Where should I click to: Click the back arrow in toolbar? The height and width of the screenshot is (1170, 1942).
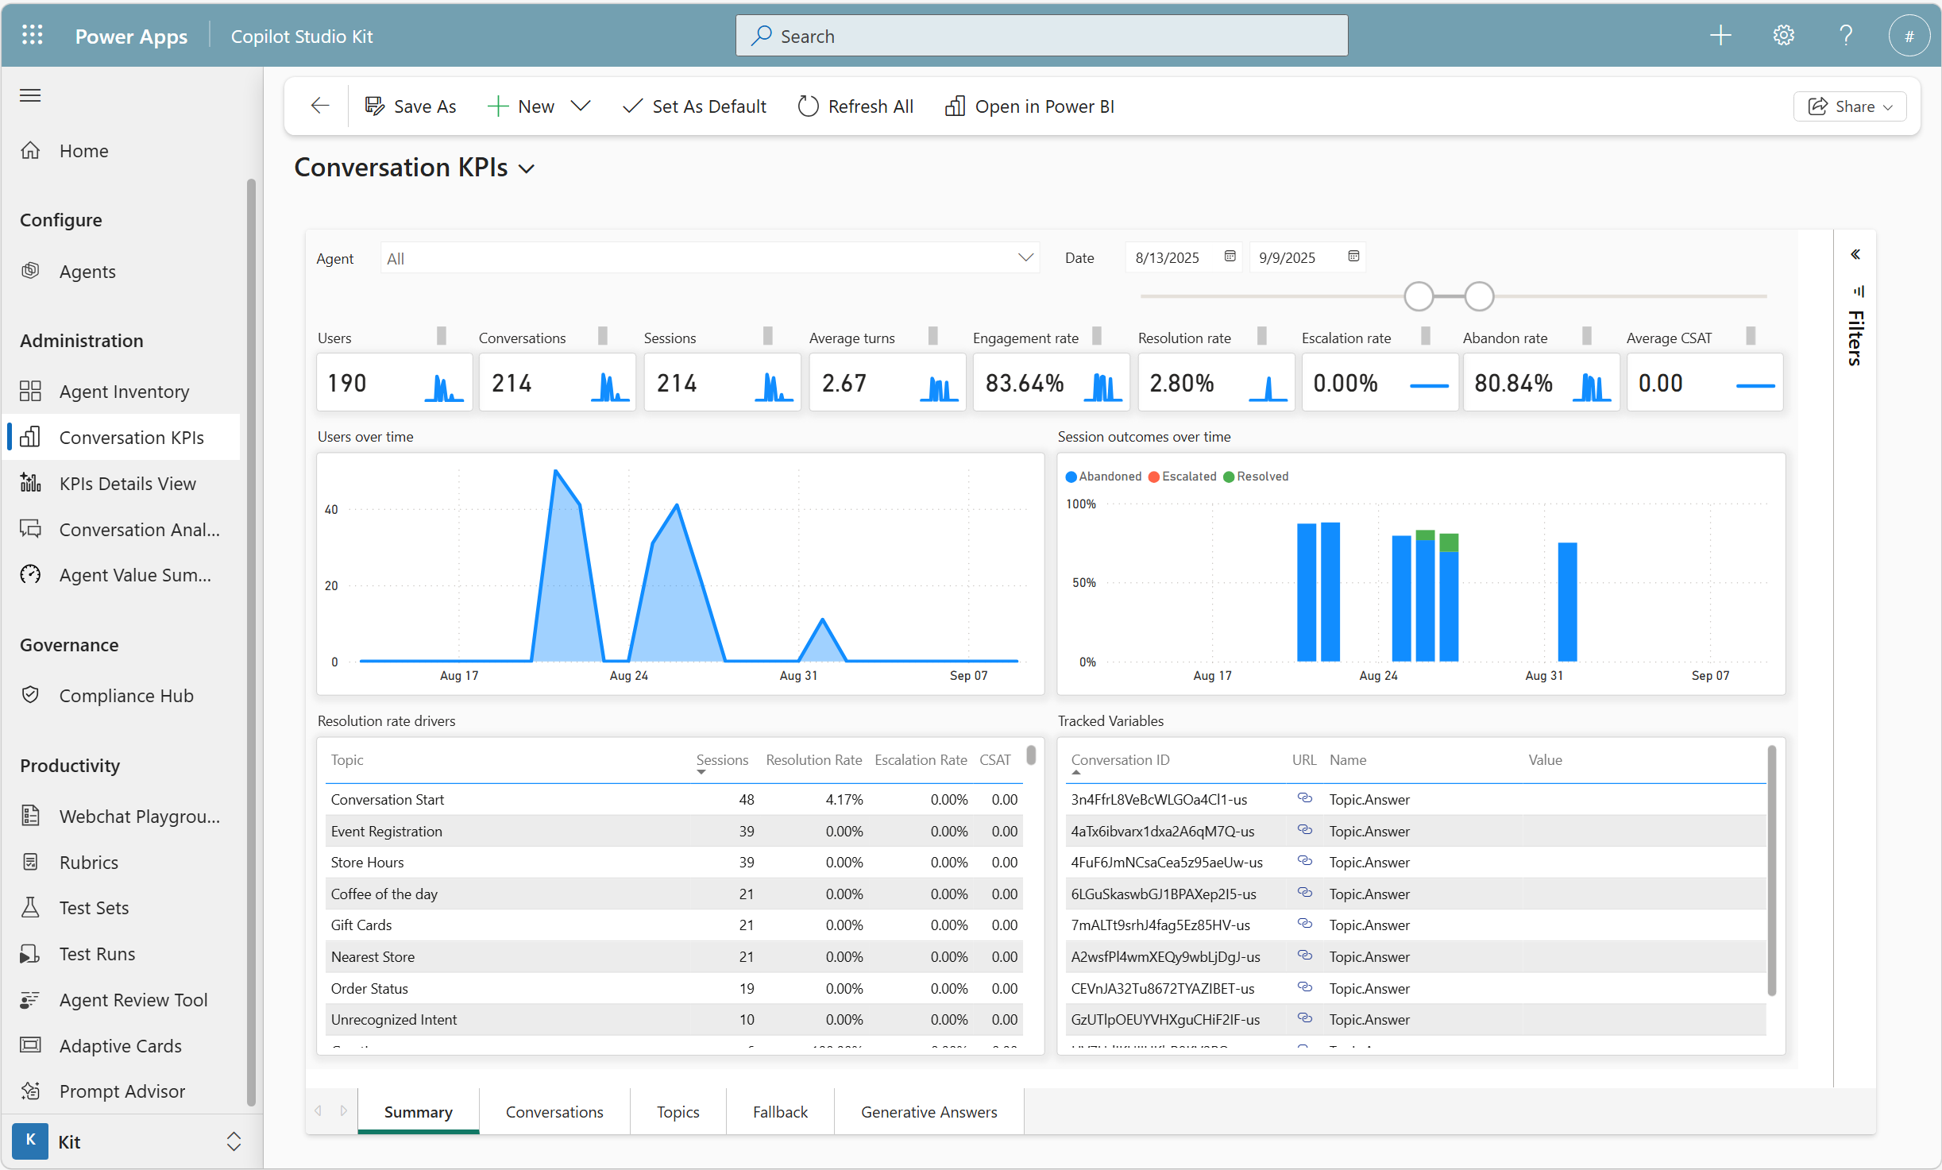coord(320,106)
